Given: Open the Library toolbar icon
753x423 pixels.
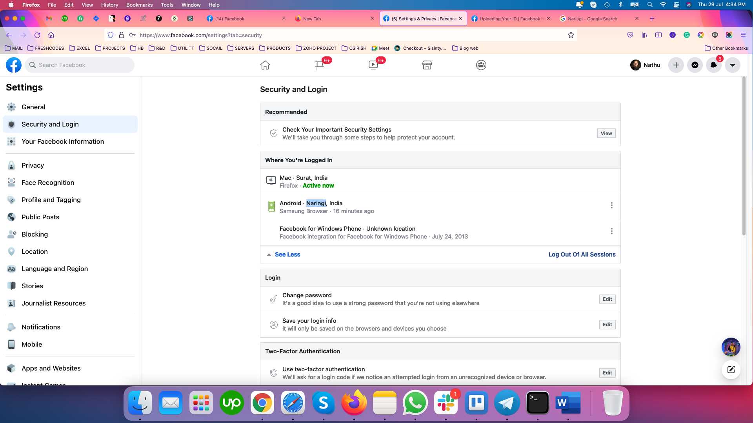Looking at the screenshot, I should point(644,35).
